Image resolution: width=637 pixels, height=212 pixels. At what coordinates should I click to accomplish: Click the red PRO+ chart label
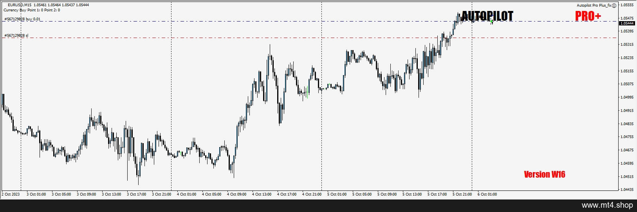click(588, 16)
